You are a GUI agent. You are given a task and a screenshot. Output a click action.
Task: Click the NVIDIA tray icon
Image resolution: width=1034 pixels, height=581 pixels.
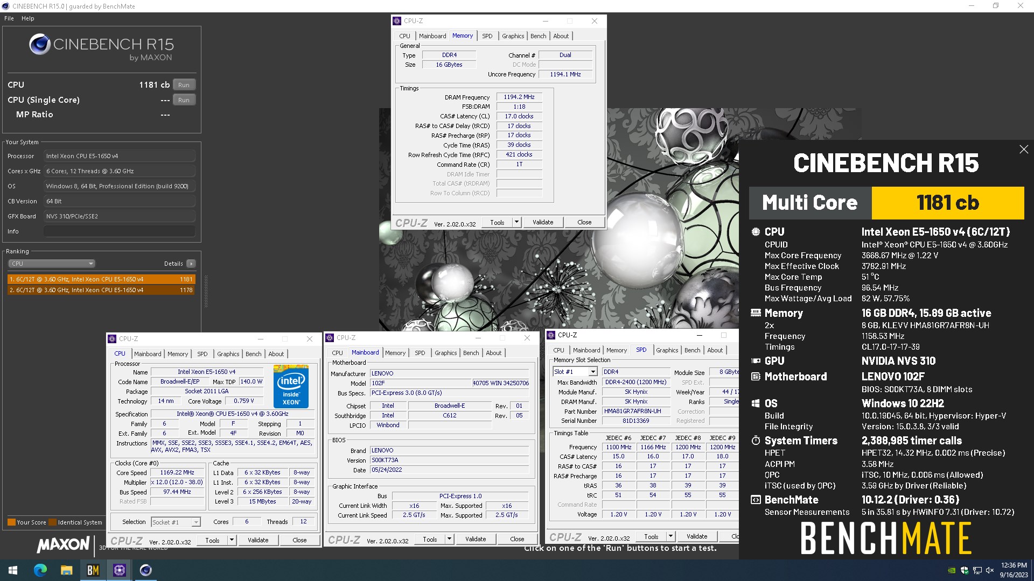pyautogui.click(x=952, y=570)
